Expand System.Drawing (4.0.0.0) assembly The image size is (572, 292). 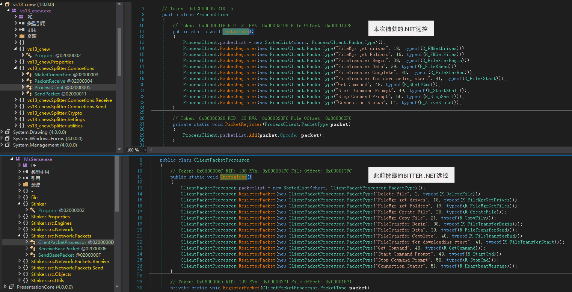2,132
